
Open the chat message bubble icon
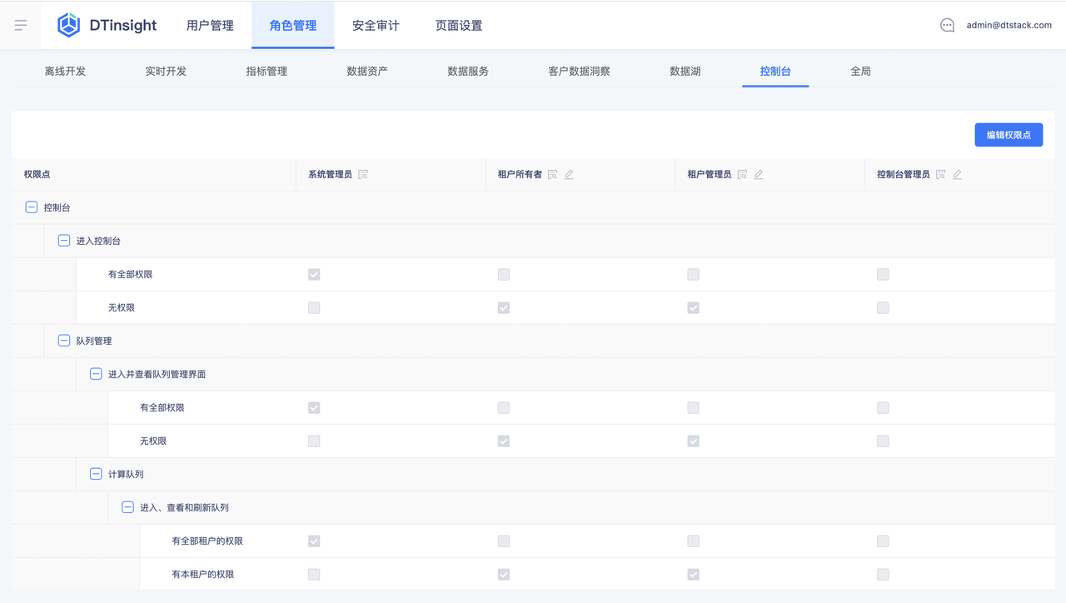point(947,25)
